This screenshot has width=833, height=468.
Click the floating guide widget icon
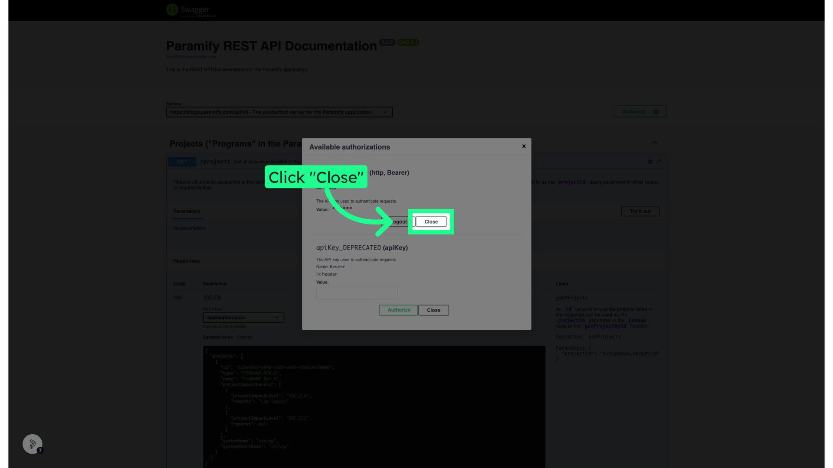[33, 444]
